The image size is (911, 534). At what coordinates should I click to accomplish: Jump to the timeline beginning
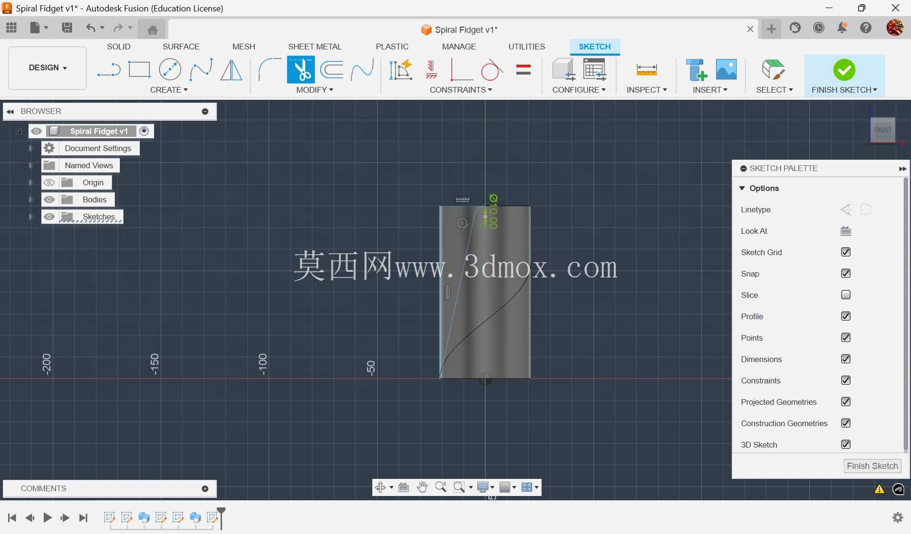click(x=12, y=517)
